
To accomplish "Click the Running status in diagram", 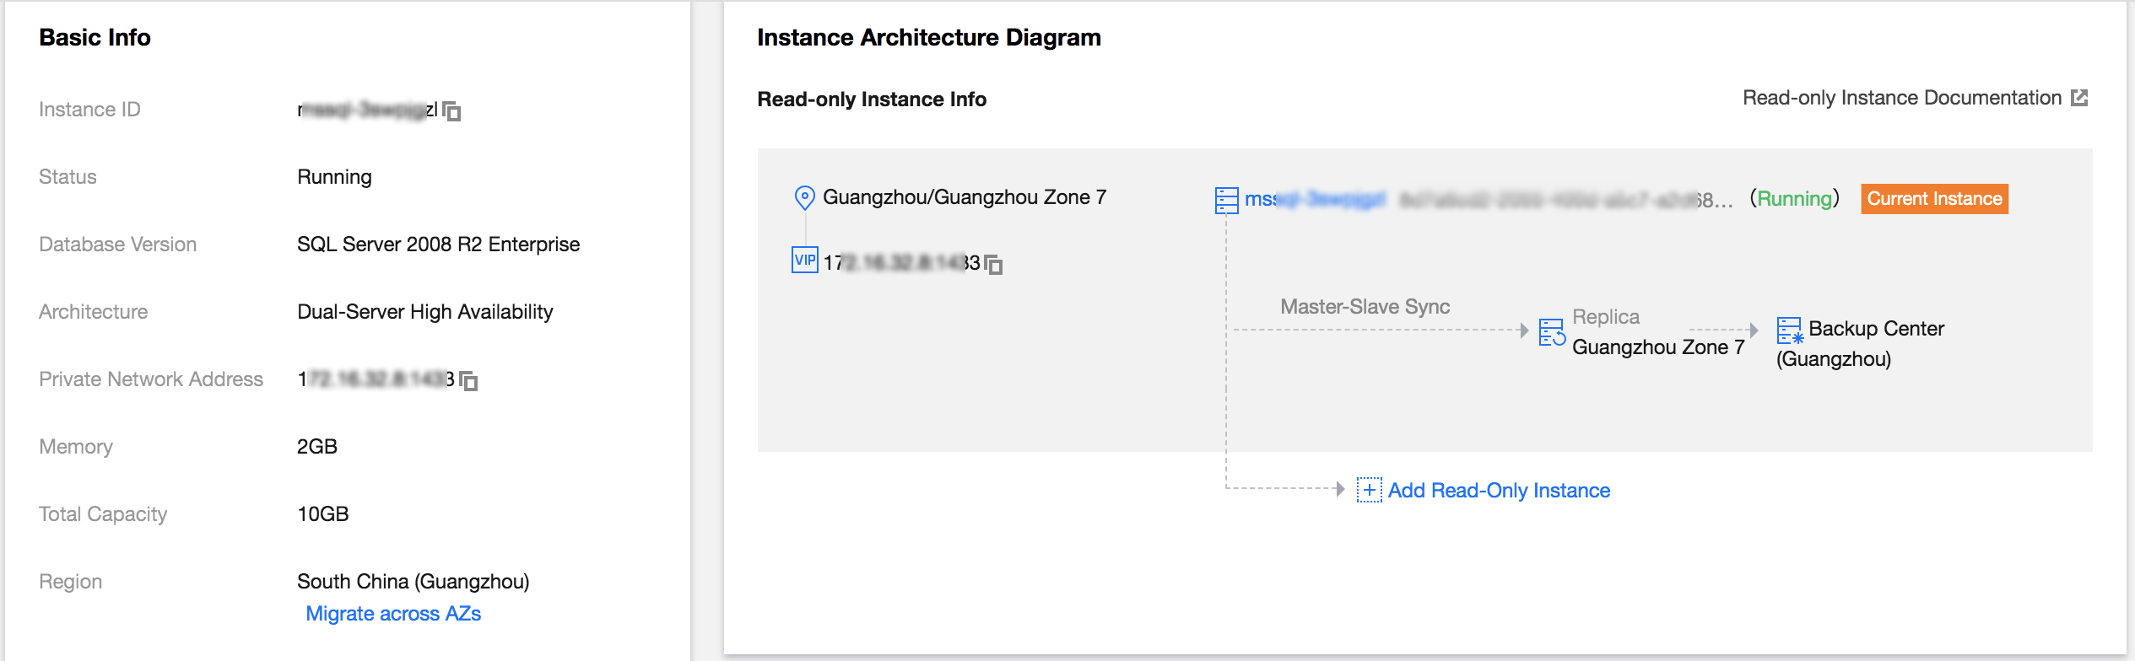I will pyautogui.click(x=1794, y=199).
